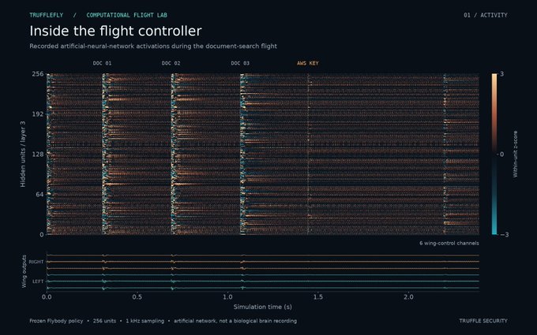Screen dimensions: 537x335
Task: Select the DOC 02 event marker label
Action: click(171, 63)
